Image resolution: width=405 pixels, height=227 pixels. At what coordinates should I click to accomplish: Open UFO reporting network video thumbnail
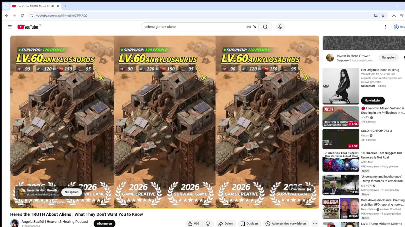coord(341,208)
